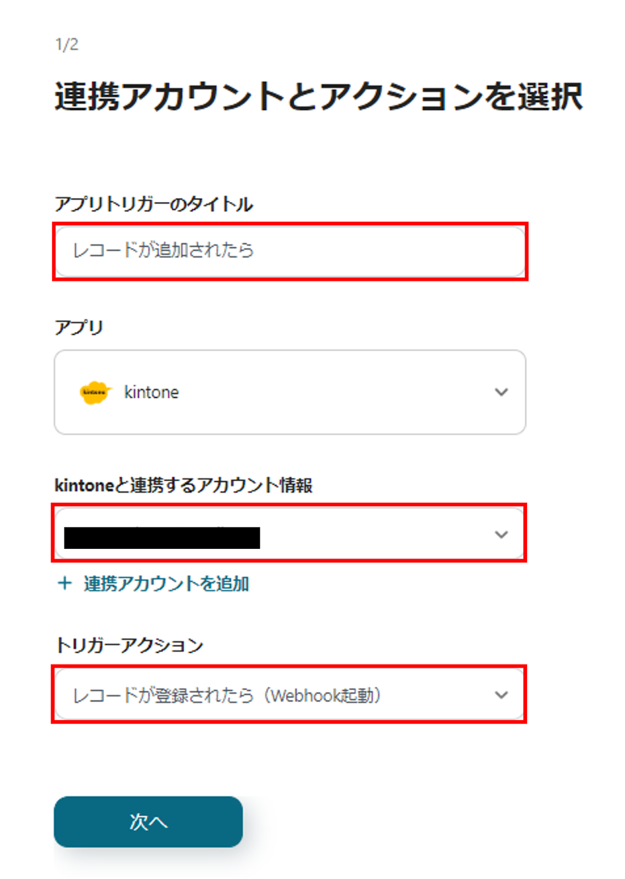
Task: Open the レコードが登録されたら（Webhook起動）trigger option
Action: (227, 696)
